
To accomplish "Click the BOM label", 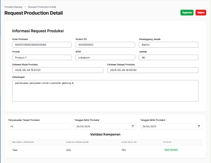I will click(x=78, y=52).
